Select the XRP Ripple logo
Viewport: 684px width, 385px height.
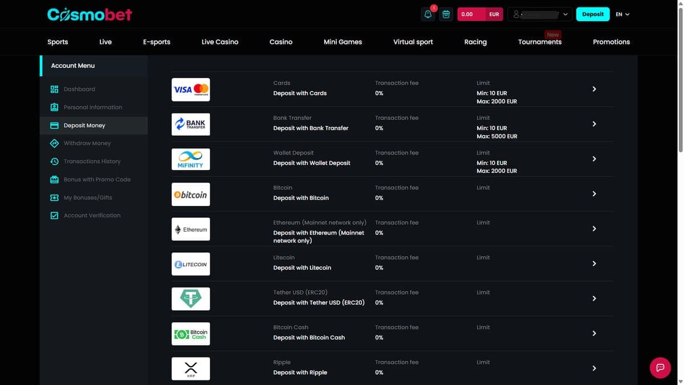(x=191, y=368)
